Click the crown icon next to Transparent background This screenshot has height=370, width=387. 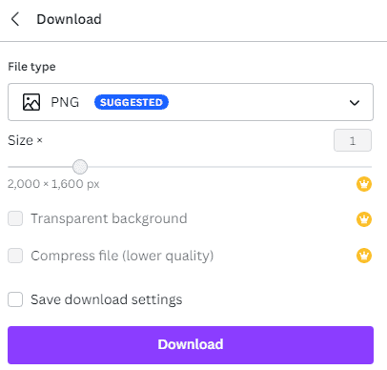click(x=364, y=219)
